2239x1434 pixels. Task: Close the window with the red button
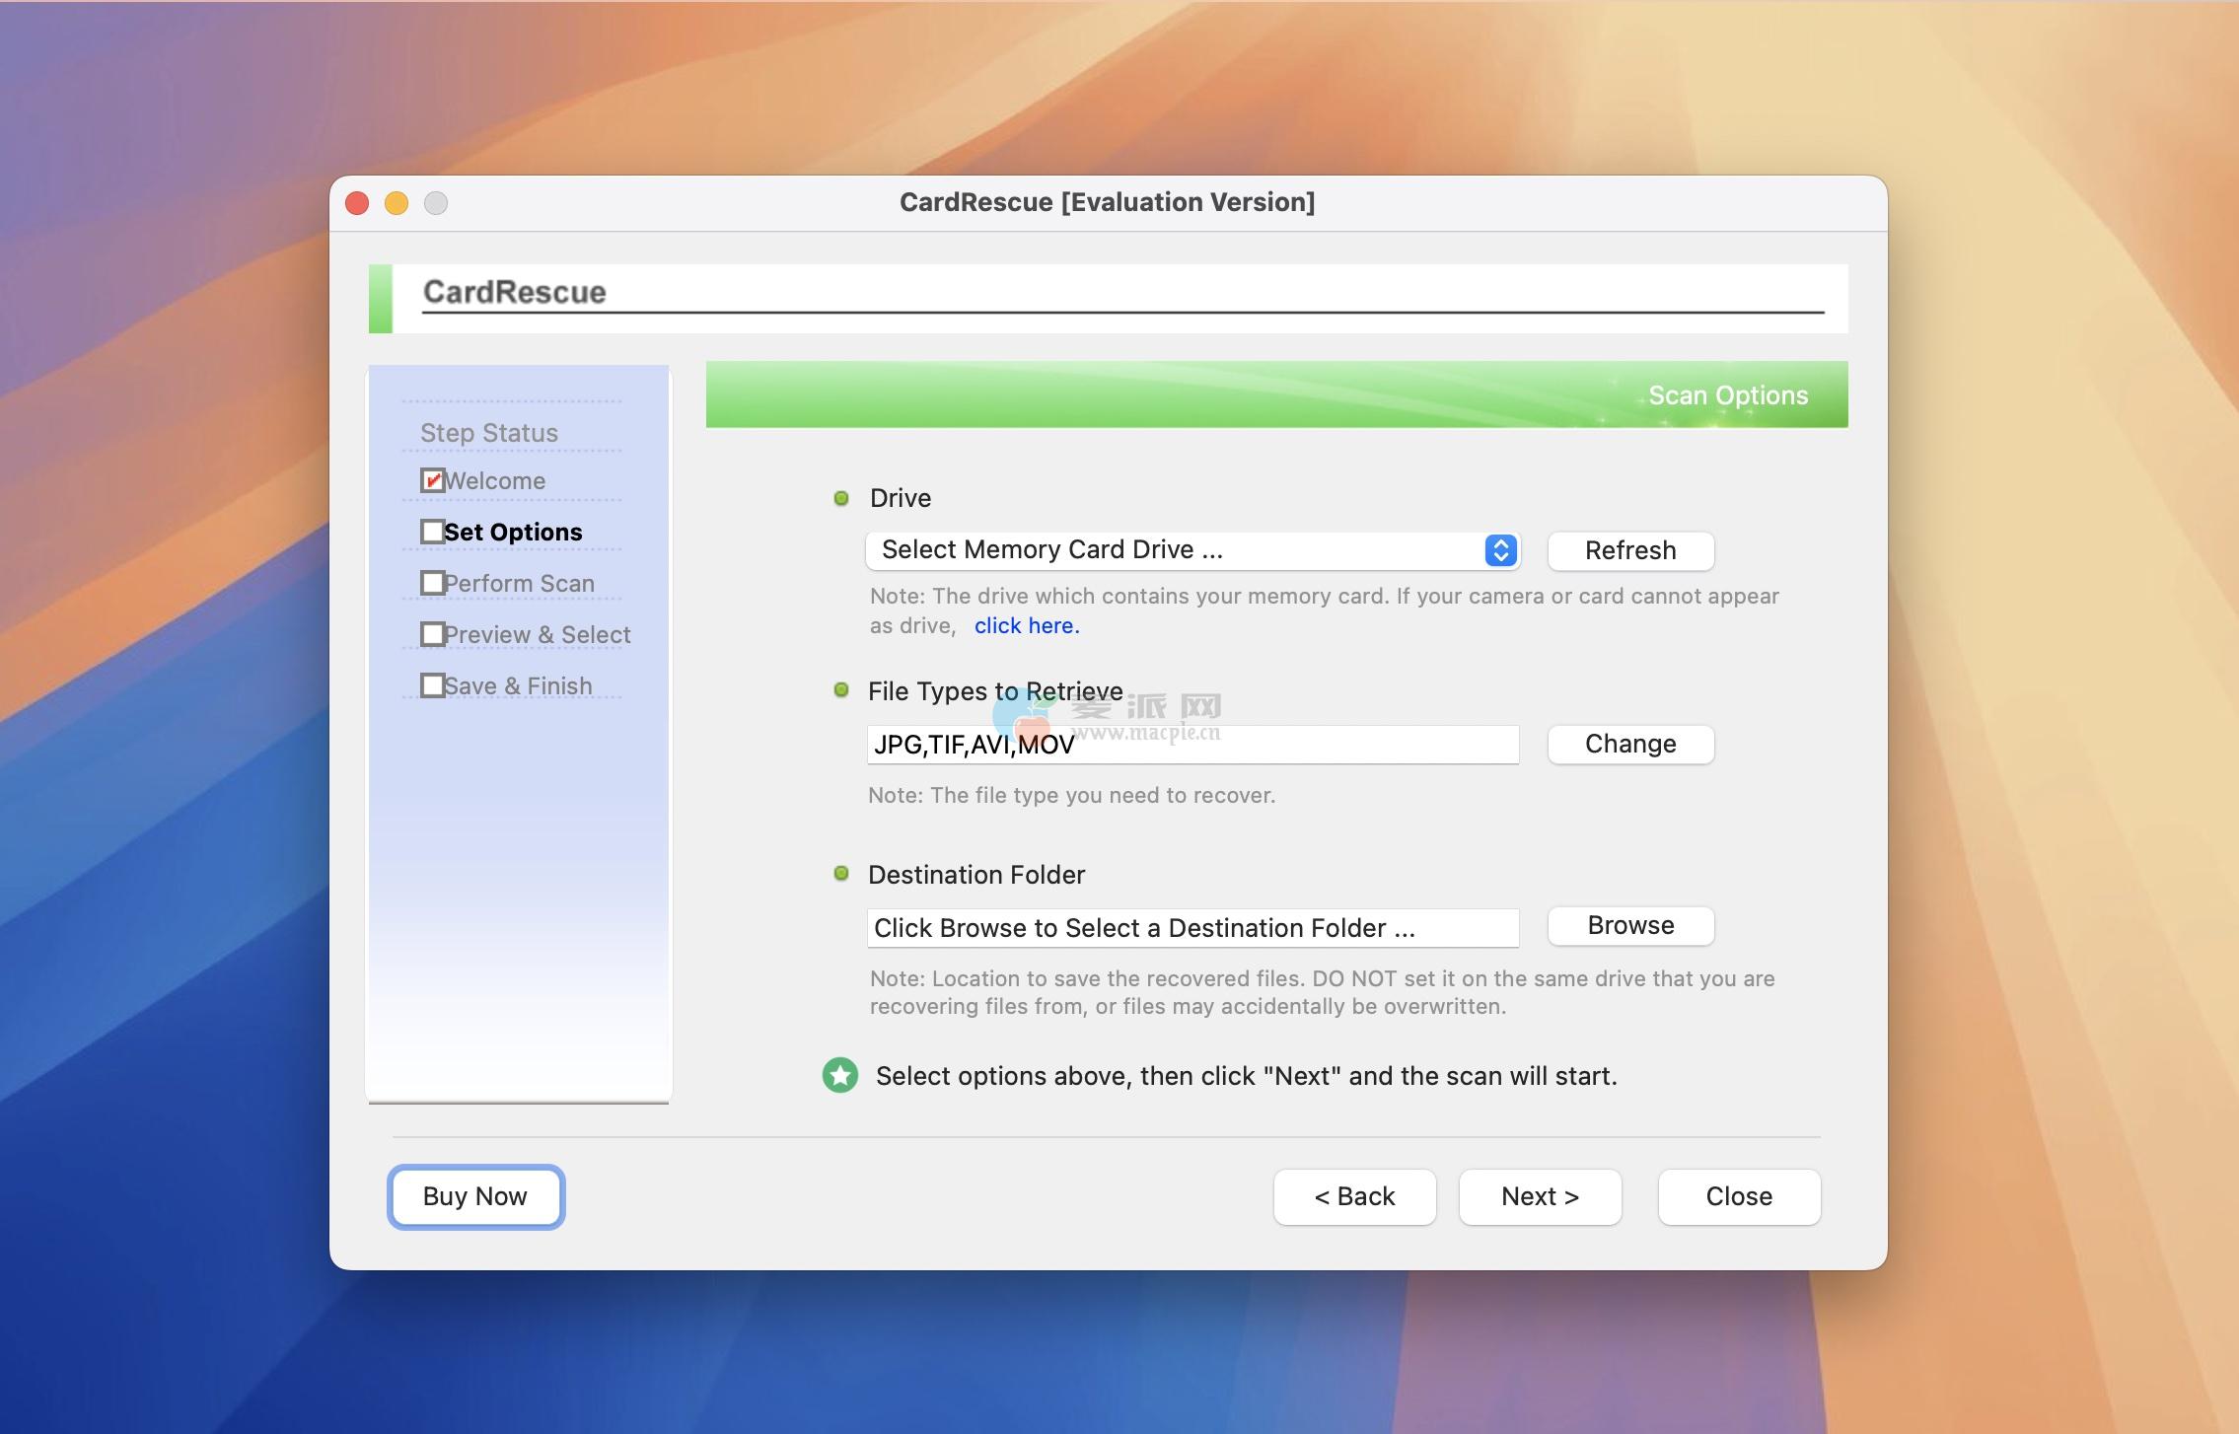click(357, 203)
